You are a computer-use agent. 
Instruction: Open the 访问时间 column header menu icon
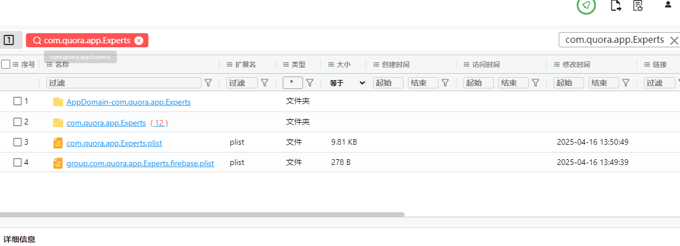467,65
